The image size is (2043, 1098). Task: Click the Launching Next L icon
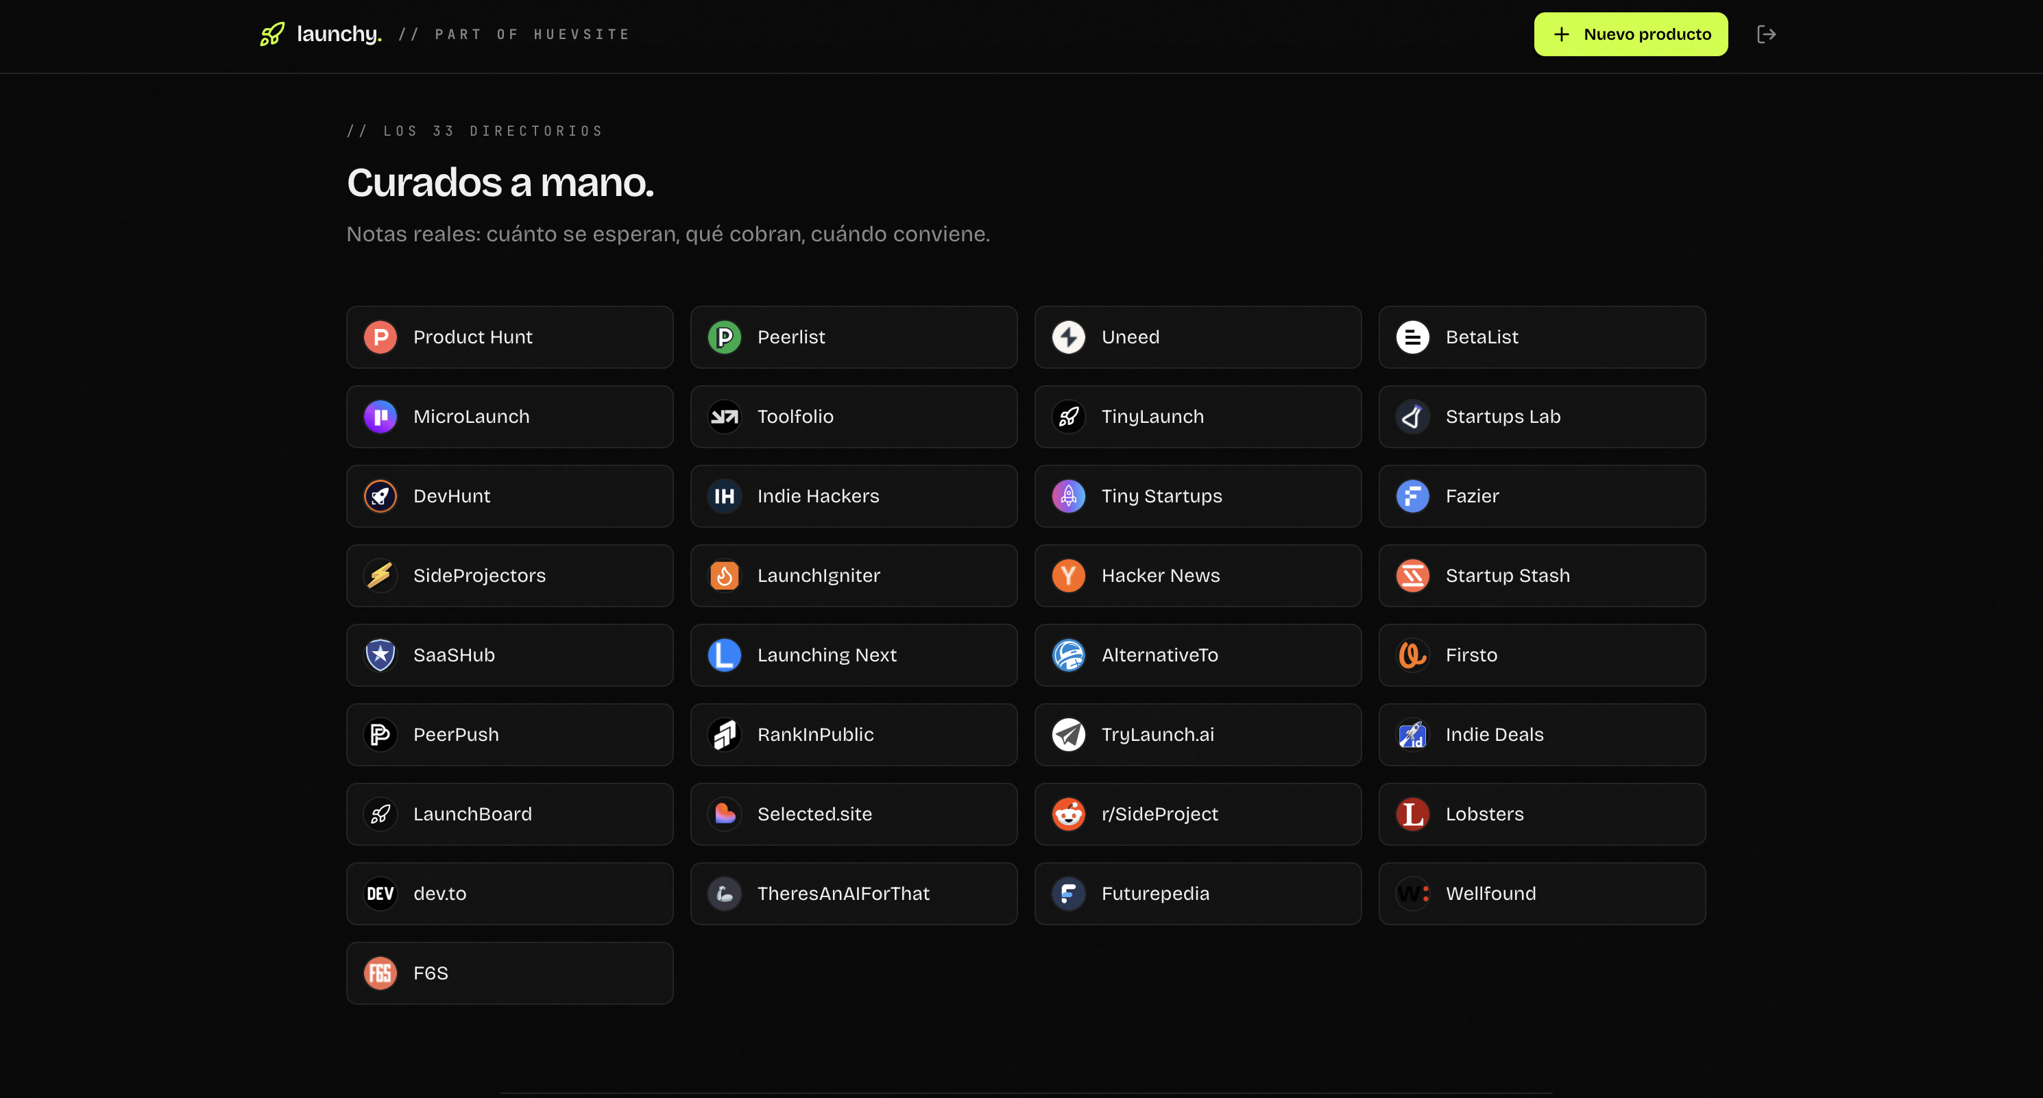coord(725,655)
